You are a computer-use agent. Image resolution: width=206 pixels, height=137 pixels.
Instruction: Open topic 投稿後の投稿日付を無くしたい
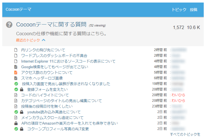tap(47, 106)
